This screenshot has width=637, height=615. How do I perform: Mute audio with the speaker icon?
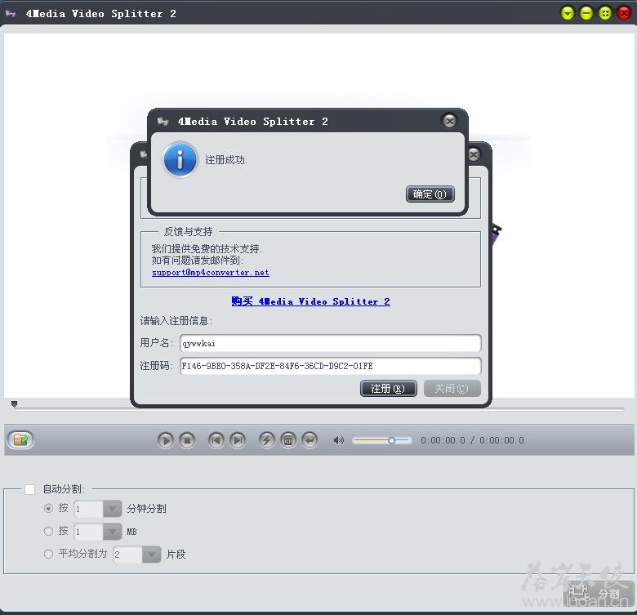point(338,440)
